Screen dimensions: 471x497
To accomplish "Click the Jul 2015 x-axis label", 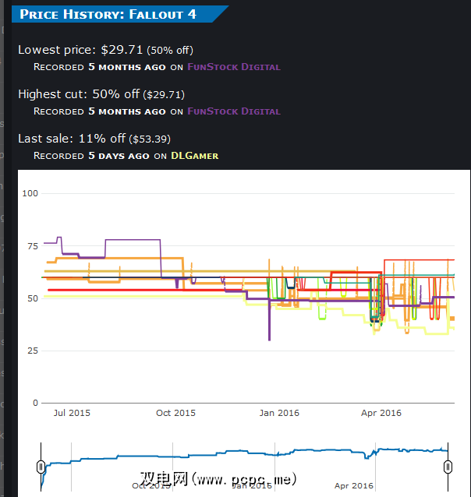I will (x=72, y=413).
